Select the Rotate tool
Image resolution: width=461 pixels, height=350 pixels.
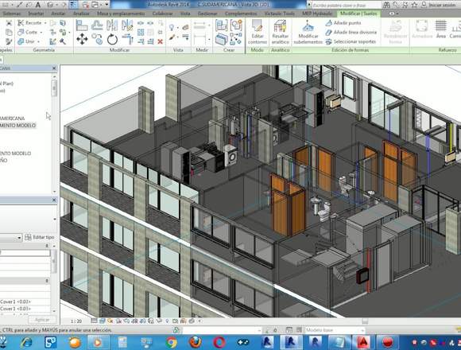click(x=112, y=39)
